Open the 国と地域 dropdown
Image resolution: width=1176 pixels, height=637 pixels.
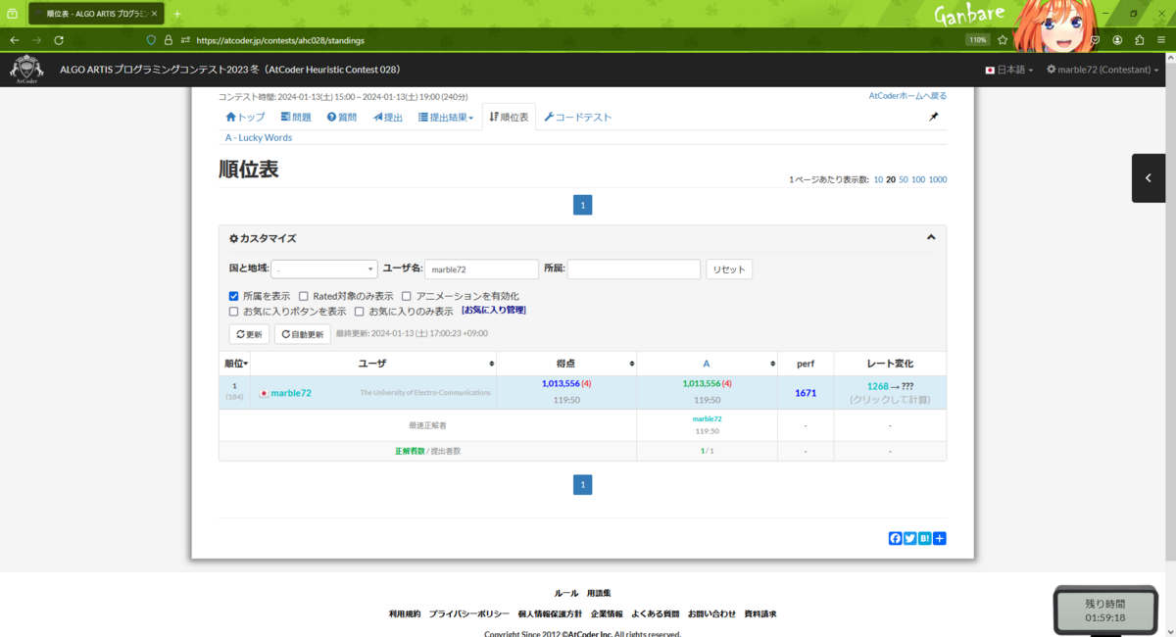point(324,269)
